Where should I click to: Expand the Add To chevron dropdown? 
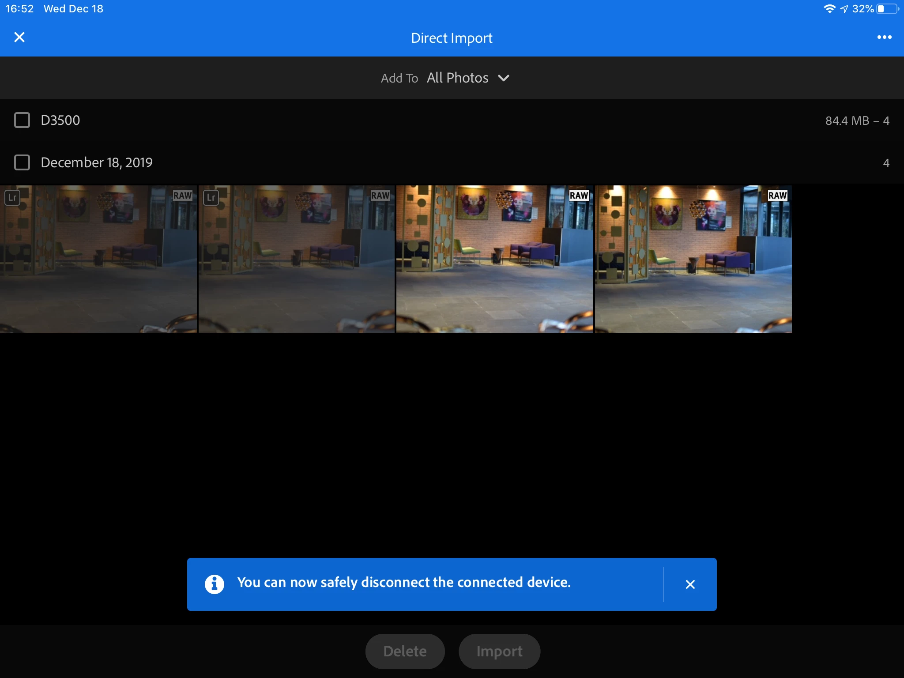tap(504, 78)
